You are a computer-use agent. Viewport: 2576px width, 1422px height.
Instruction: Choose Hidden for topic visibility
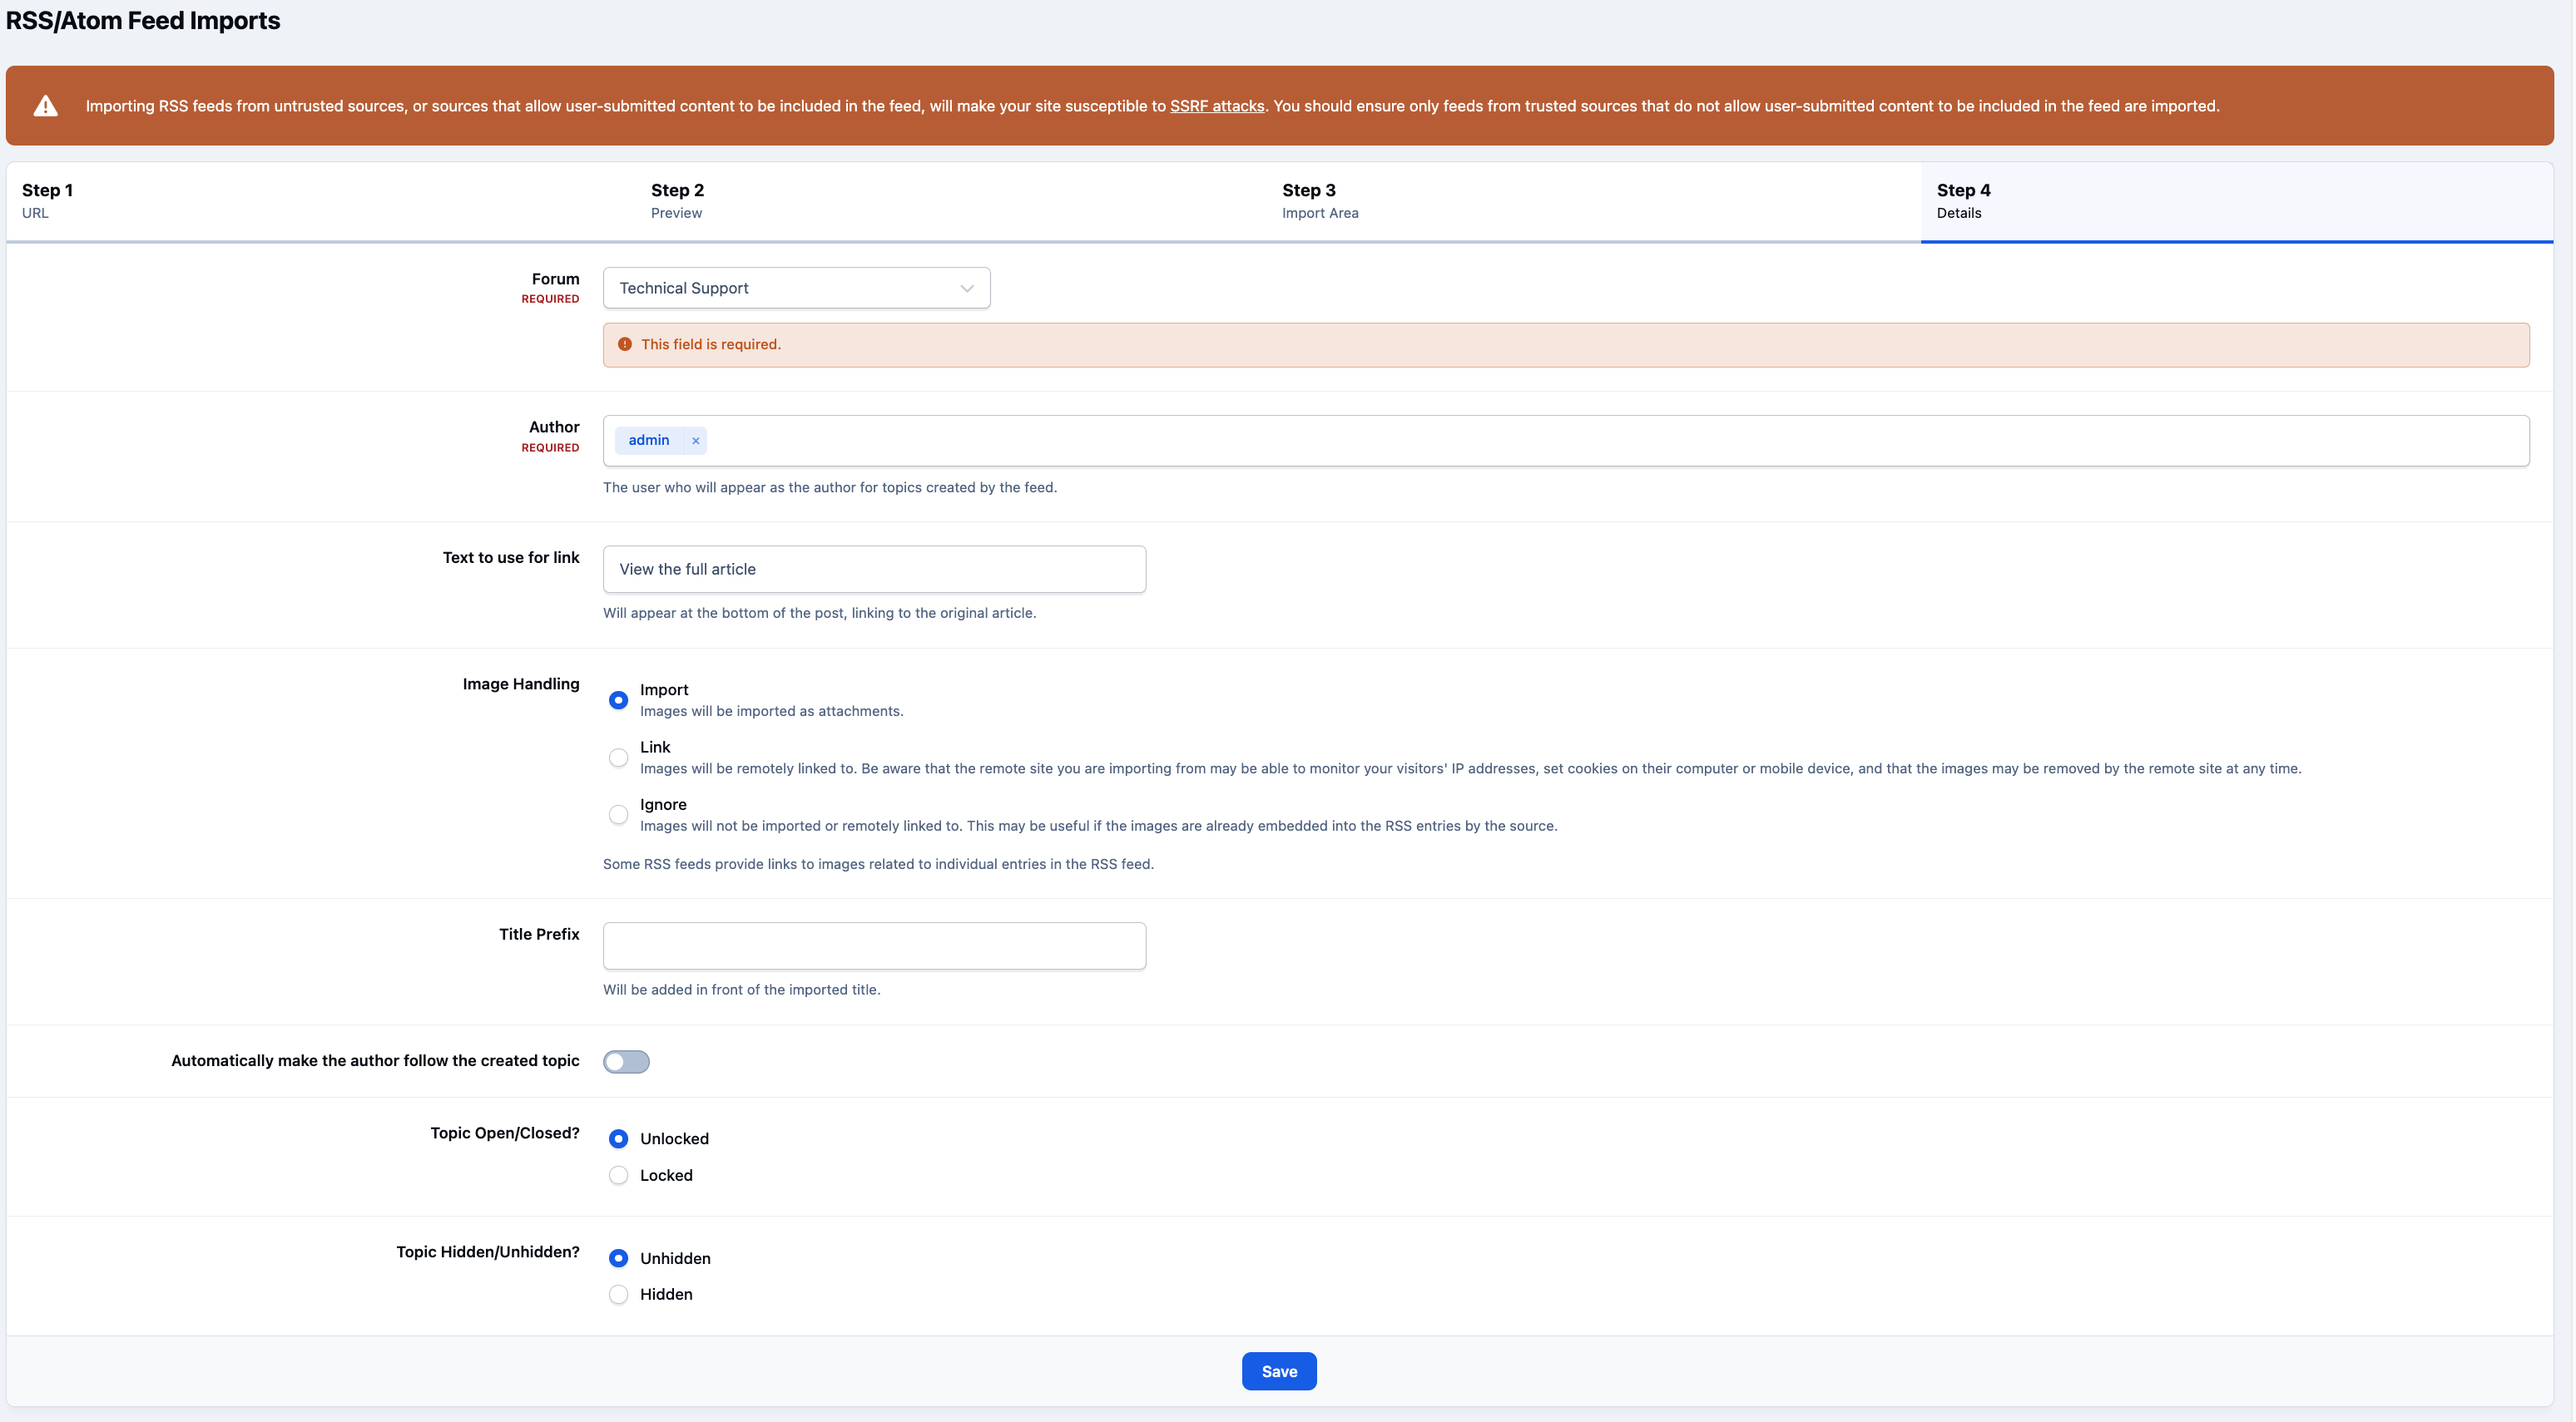click(x=618, y=1294)
